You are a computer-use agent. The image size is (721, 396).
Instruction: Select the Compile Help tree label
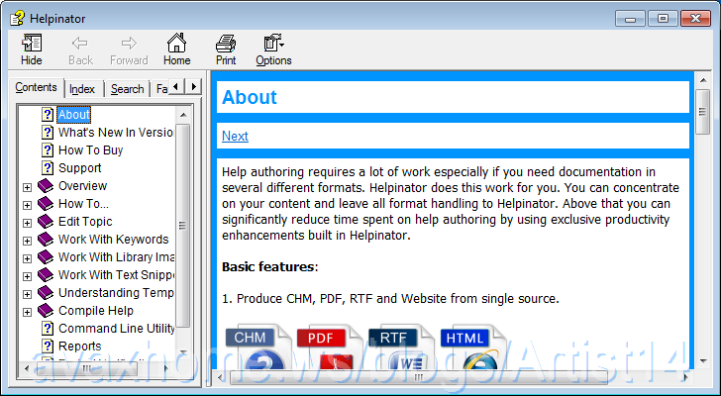coord(96,311)
